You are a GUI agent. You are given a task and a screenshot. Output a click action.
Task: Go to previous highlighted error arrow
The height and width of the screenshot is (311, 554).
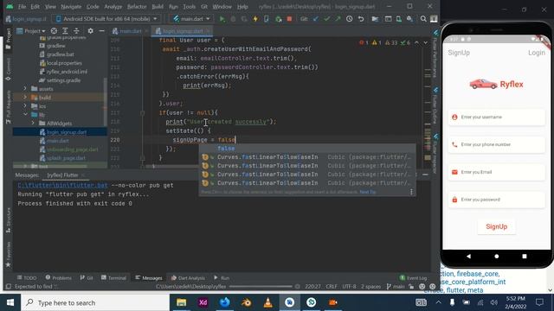click(416, 42)
